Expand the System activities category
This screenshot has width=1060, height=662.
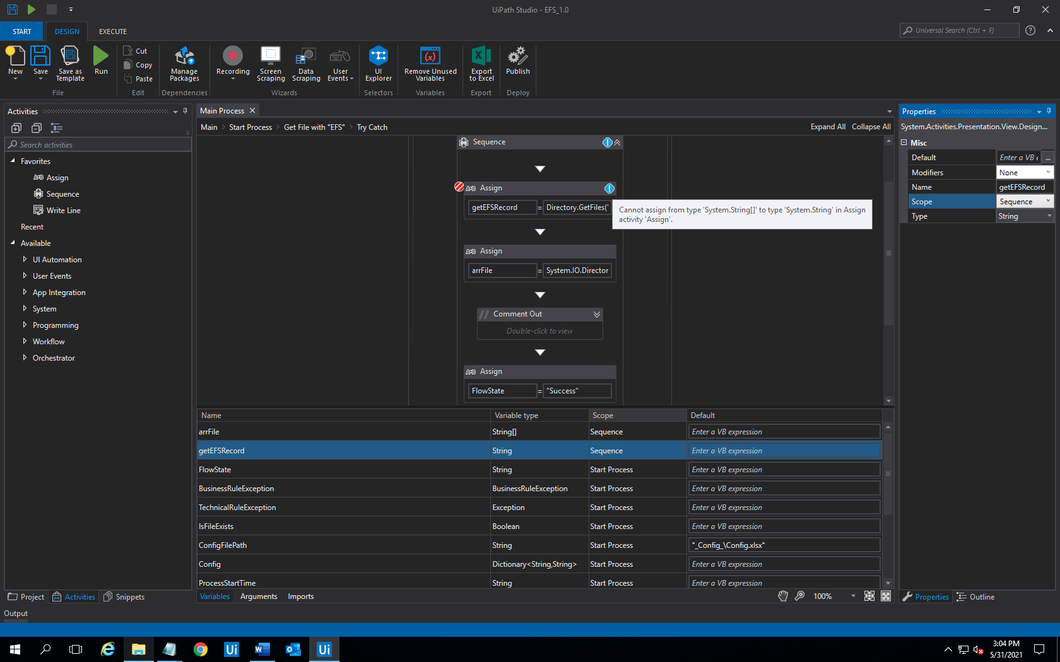26,308
